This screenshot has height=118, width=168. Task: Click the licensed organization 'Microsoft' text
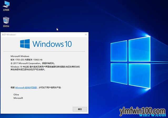(x=18, y=98)
